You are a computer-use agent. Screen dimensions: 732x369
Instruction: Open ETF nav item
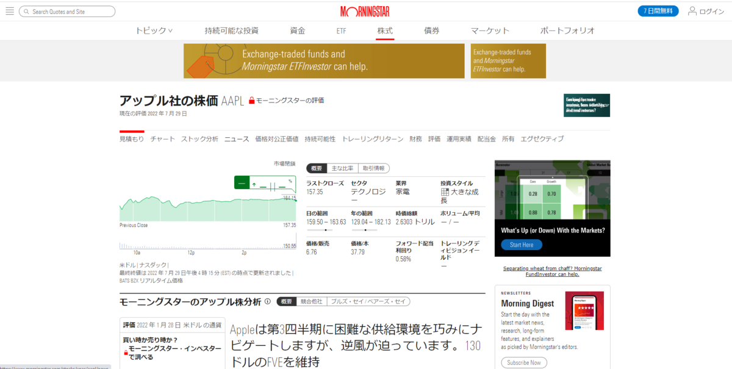341,30
